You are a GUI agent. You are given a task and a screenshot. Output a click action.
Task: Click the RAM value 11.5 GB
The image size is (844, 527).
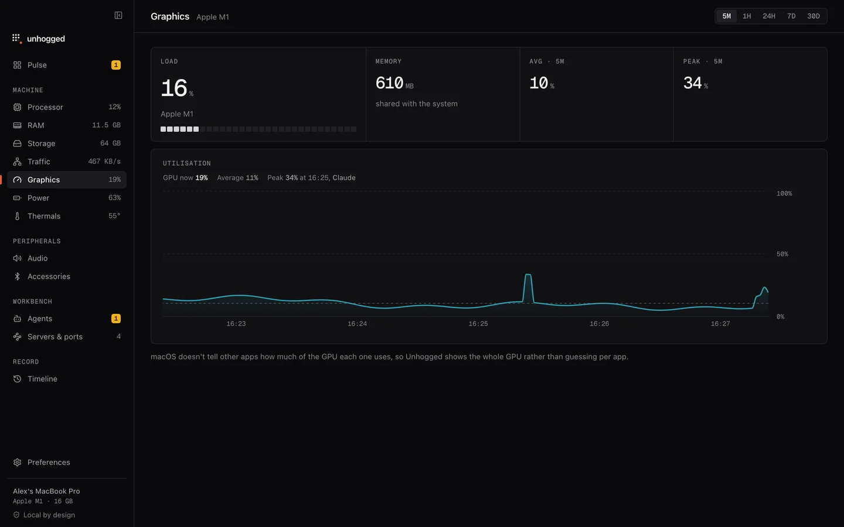pos(106,125)
